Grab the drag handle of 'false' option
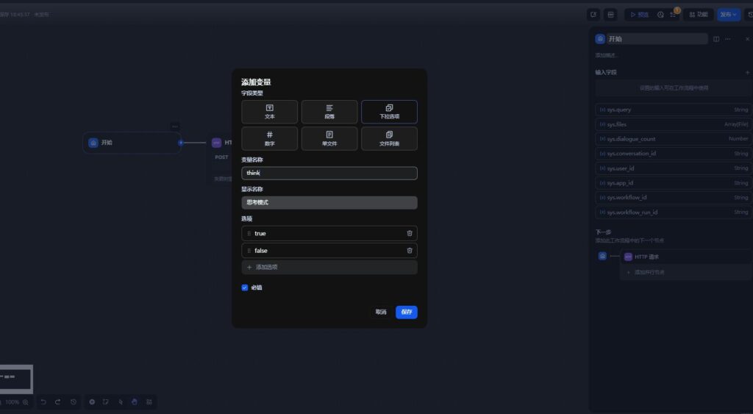753x414 pixels. coord(249,251)
